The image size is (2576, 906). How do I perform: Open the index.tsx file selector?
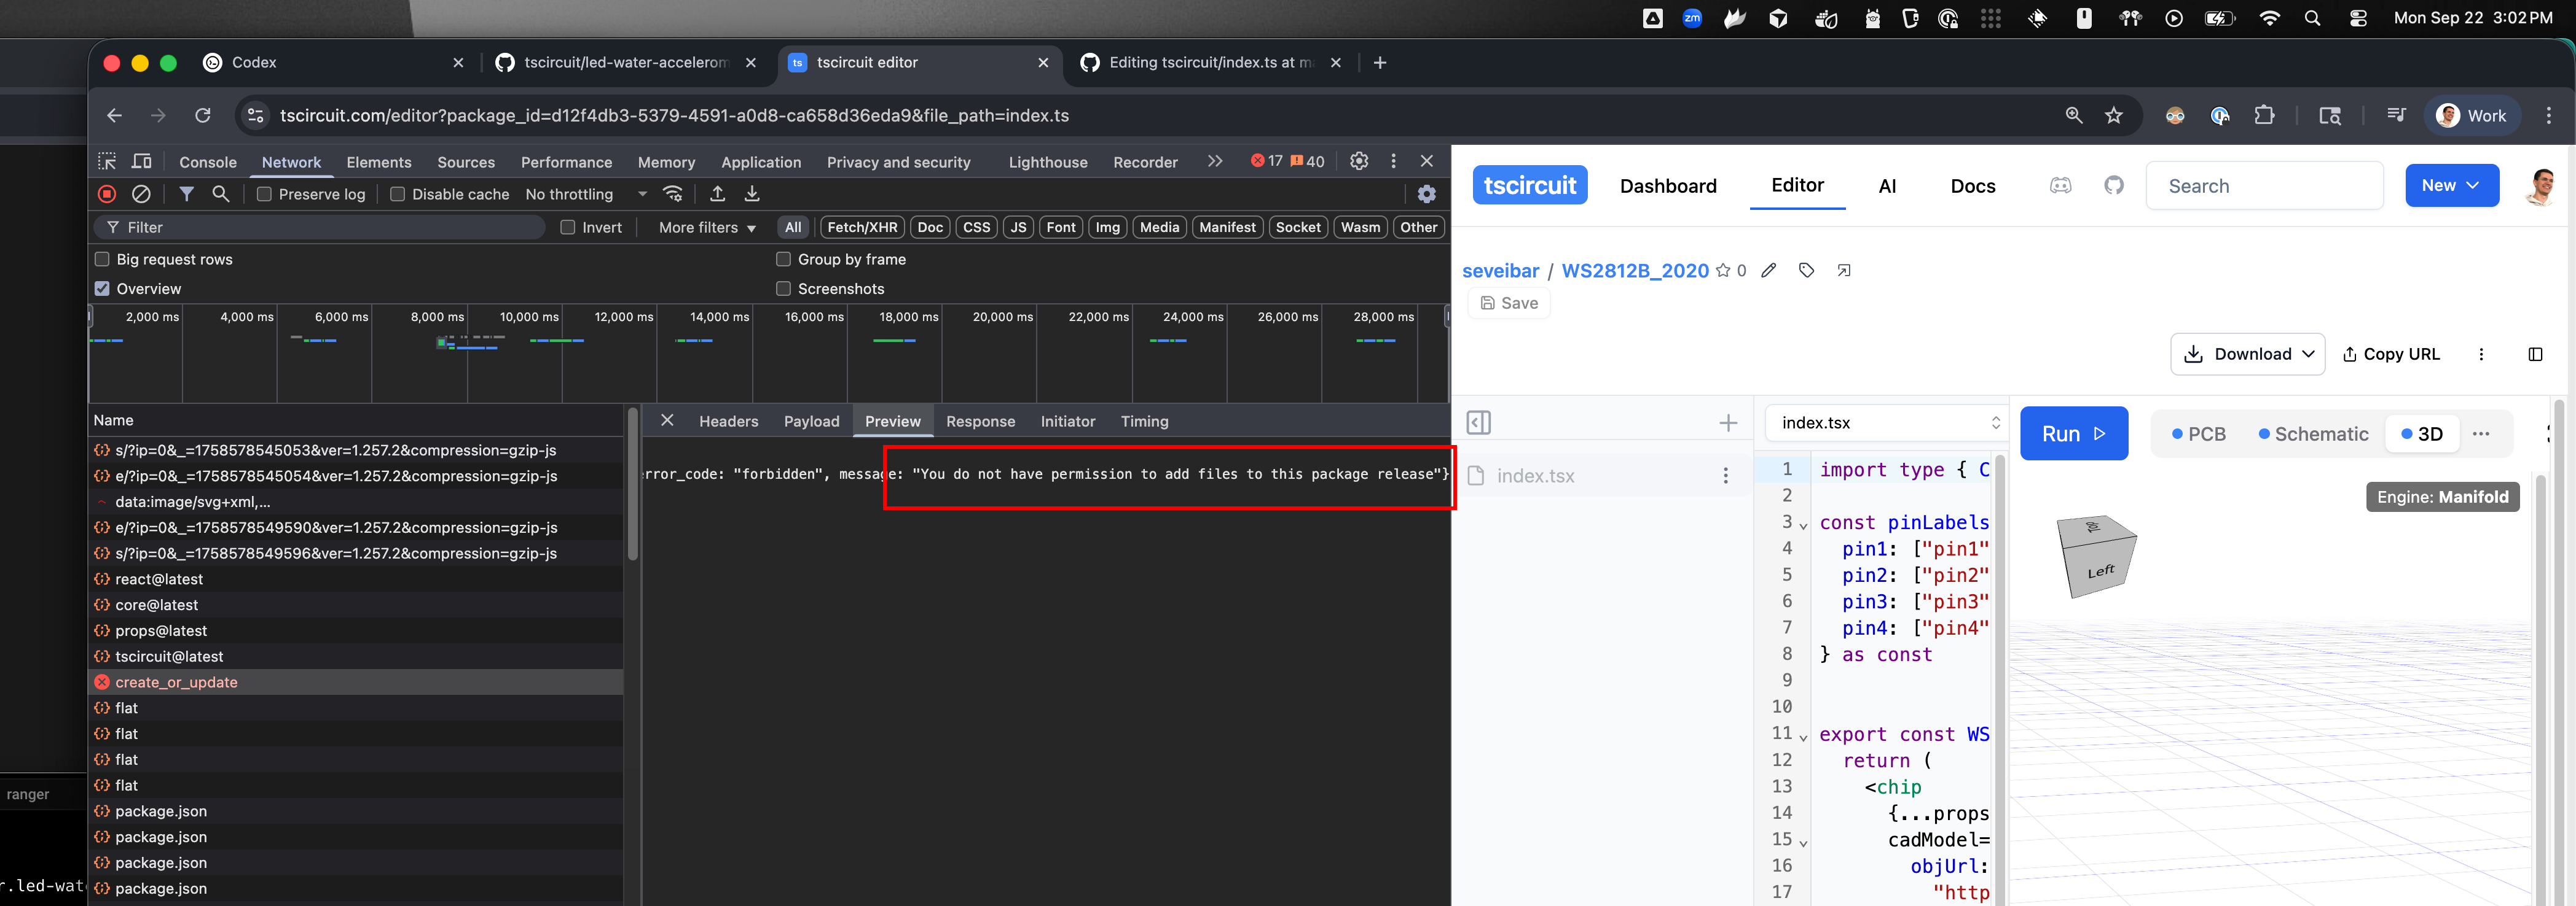(1886, 424)
